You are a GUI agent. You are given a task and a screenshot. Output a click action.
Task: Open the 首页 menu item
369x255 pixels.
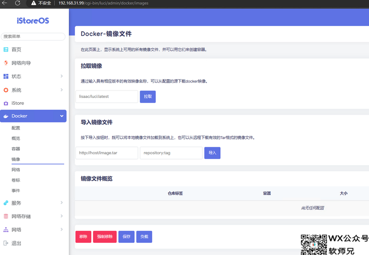[x=16, y=49]
